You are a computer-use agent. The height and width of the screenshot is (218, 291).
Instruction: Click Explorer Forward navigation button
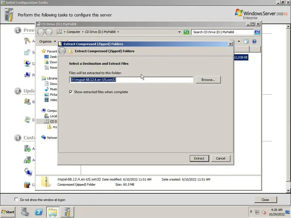[49, 32]
